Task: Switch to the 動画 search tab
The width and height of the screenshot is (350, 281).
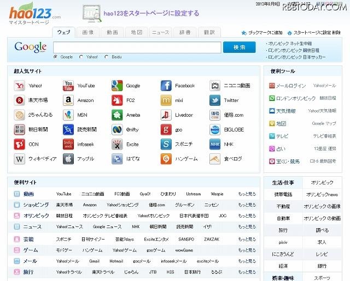Action: 112,32
